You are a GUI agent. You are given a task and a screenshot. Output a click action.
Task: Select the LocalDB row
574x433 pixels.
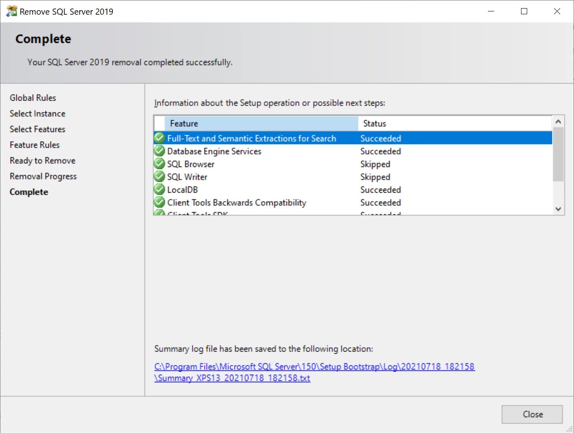coord(353,189)
